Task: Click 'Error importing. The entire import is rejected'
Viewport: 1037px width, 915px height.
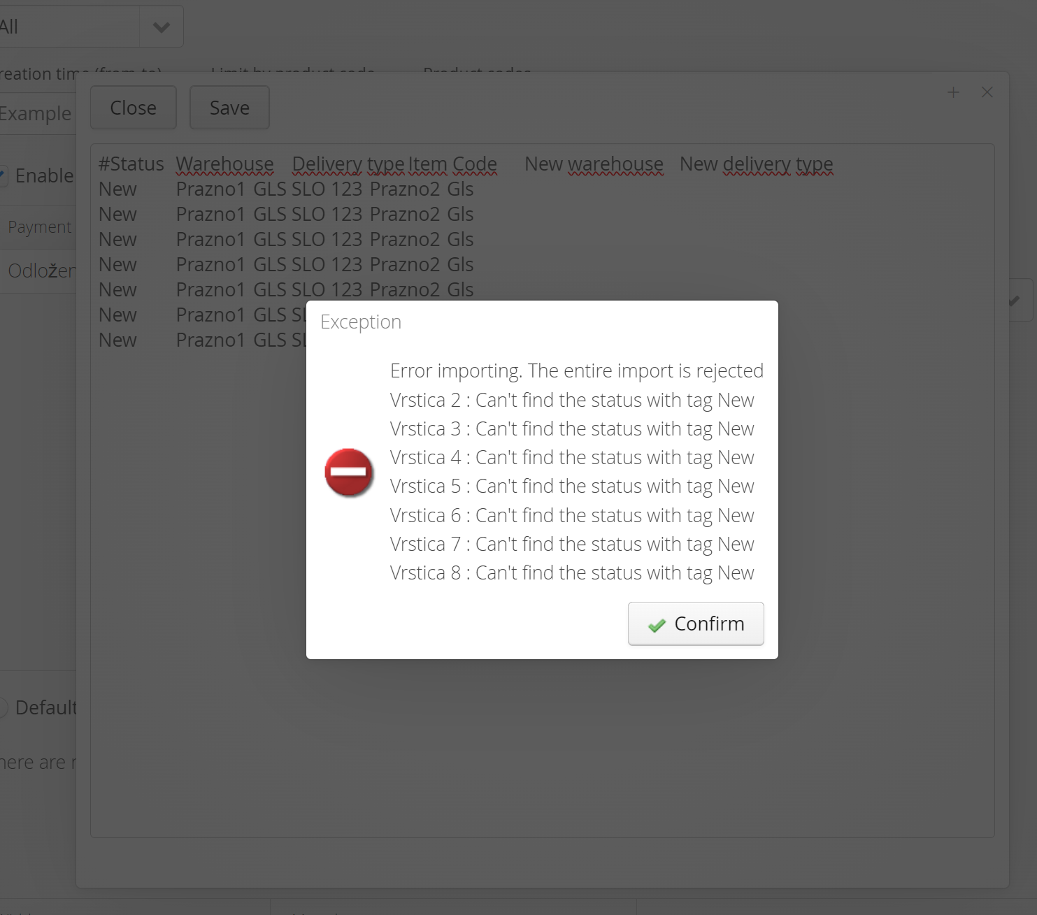Action: pos(577,370)
